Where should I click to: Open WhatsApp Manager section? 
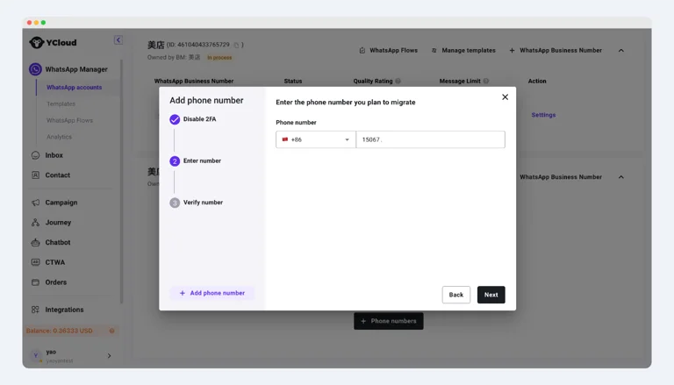click(x=68, y=69)
